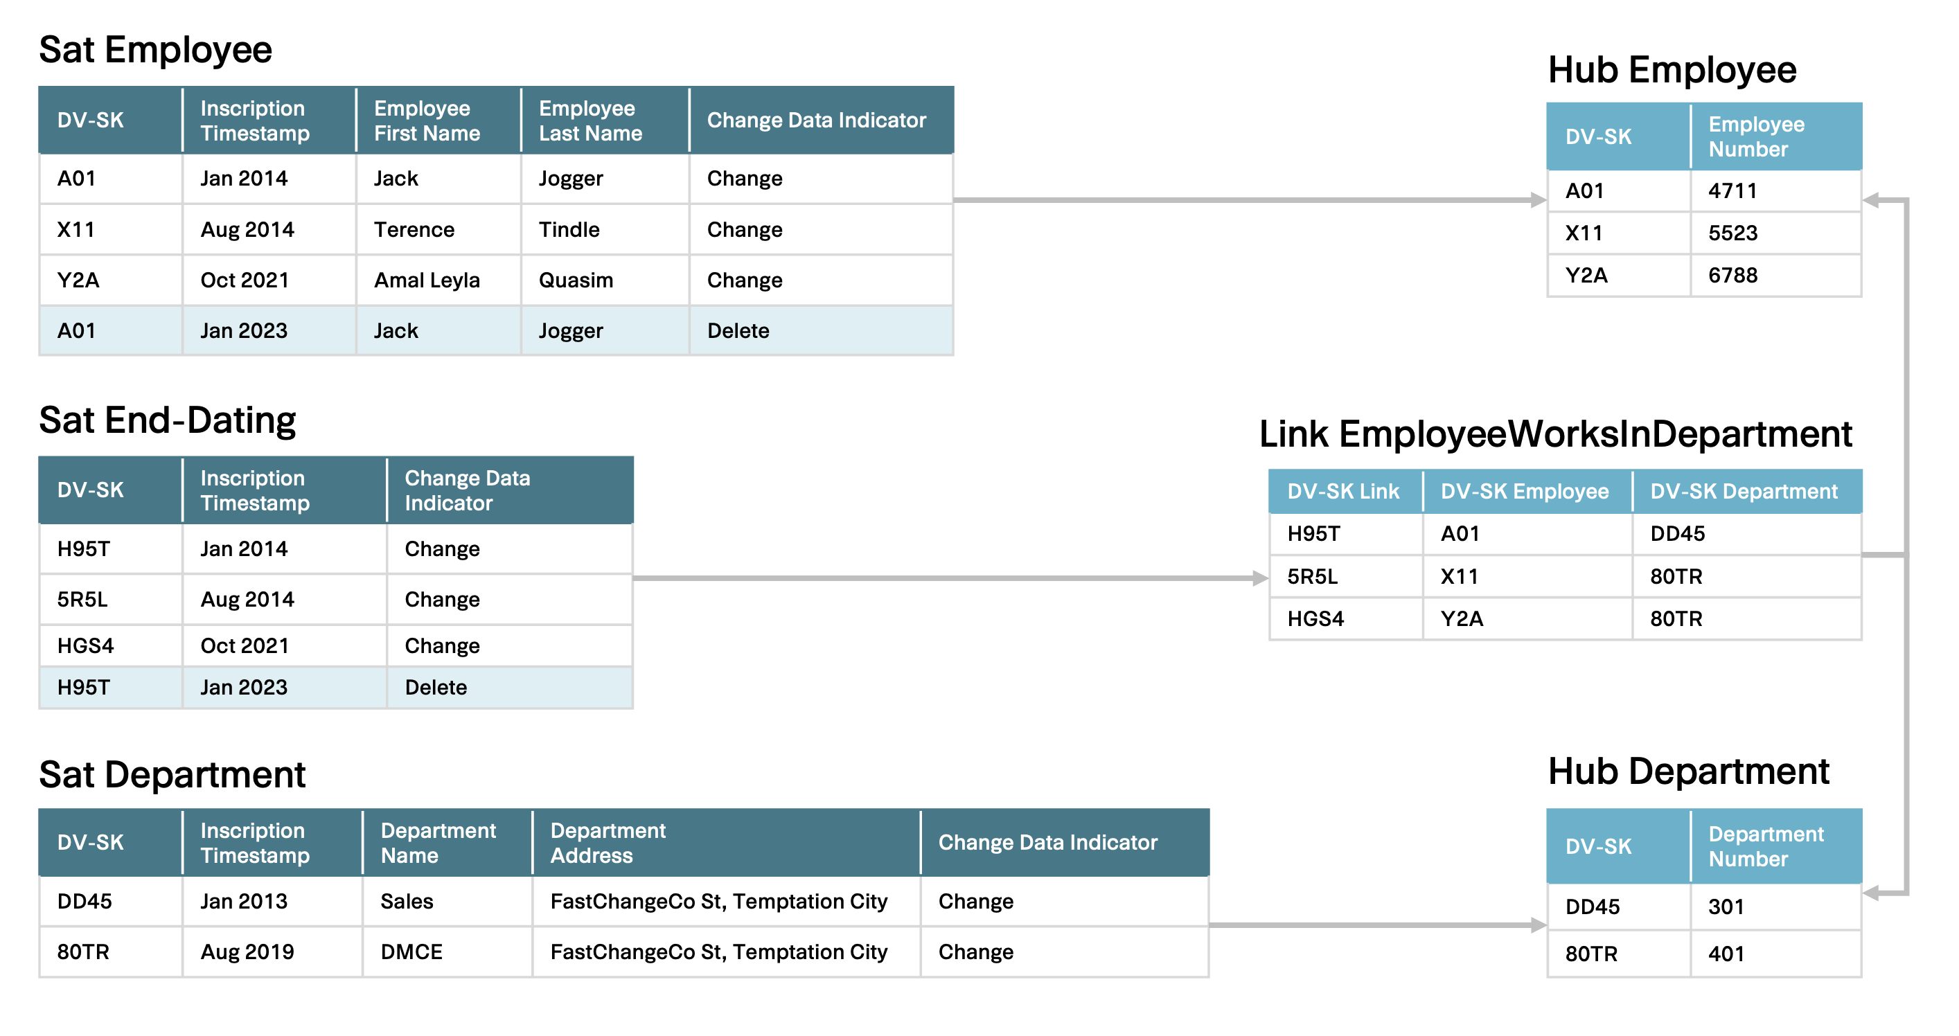
Task: Select the Sat End-Dating heading
Action: point(168,420)
